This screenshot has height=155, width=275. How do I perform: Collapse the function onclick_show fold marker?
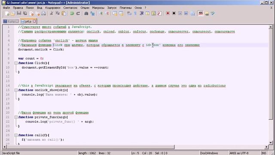click(x=16, y=90)
